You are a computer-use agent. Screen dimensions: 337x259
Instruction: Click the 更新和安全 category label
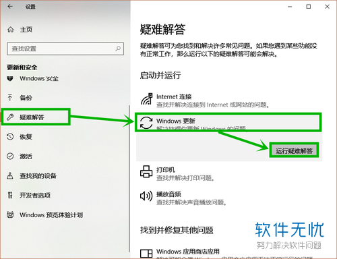22,67
